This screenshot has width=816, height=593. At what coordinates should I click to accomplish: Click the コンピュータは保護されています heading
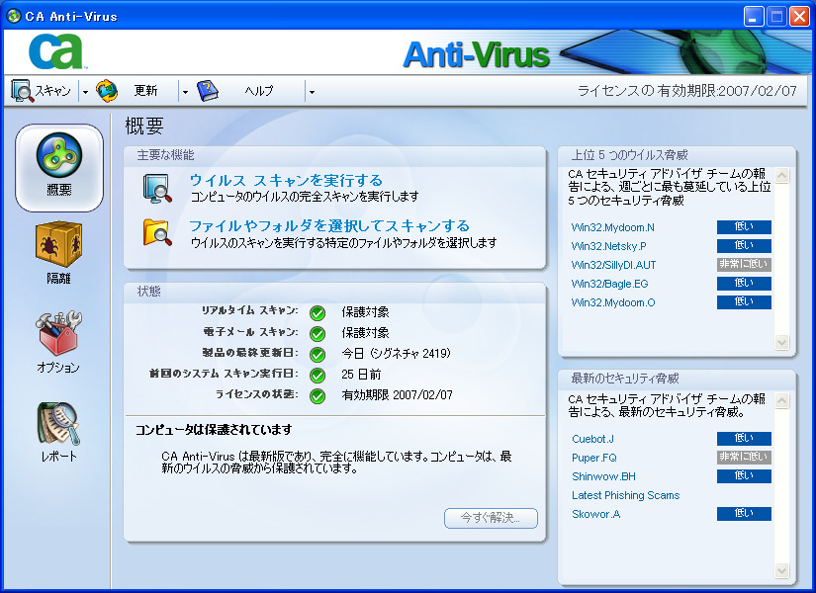coord(214,430)
